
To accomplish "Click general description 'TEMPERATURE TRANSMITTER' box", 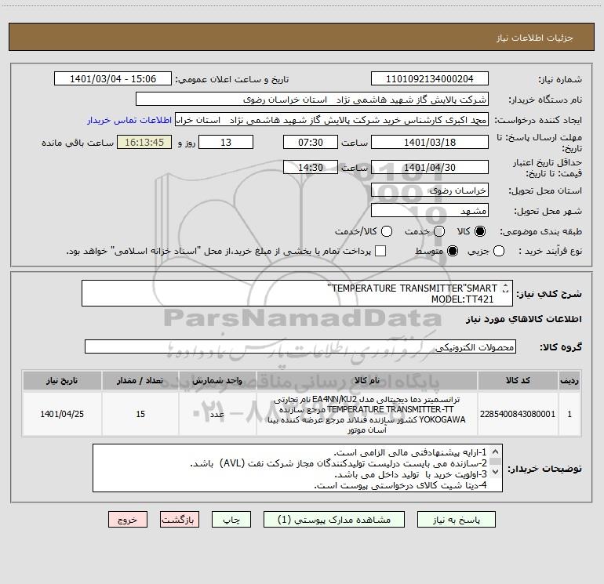I will point(297,293).
